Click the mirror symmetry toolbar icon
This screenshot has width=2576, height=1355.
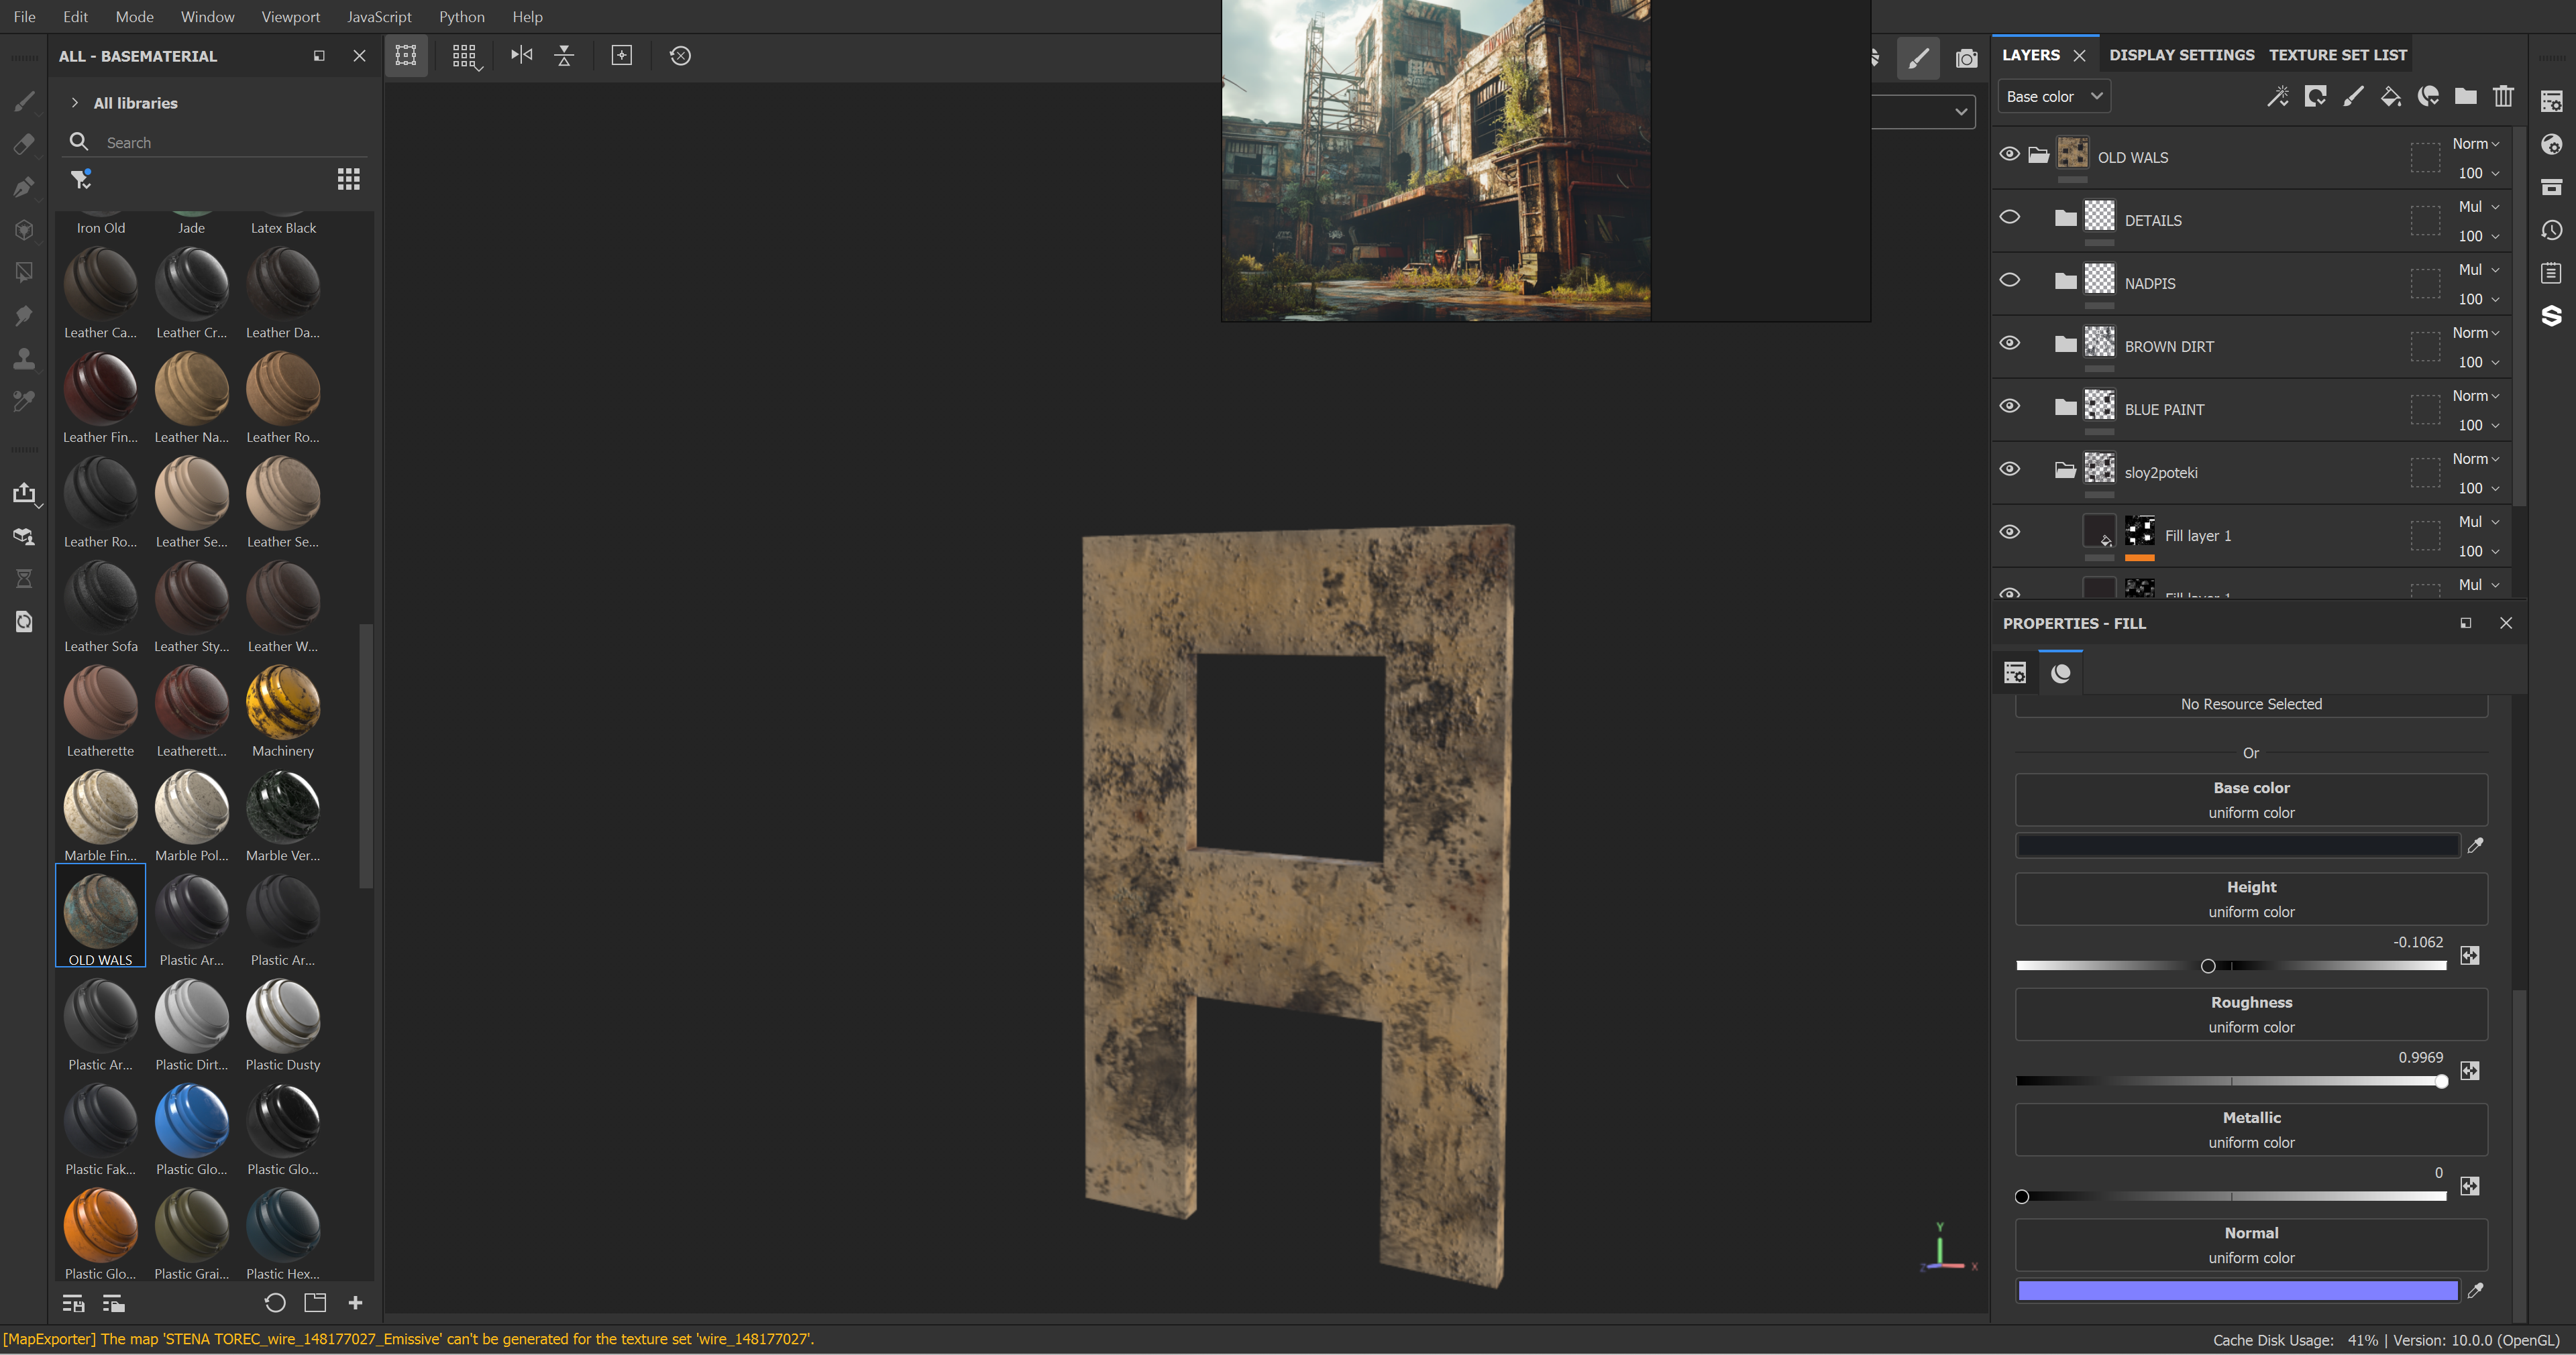pos(521,55)
